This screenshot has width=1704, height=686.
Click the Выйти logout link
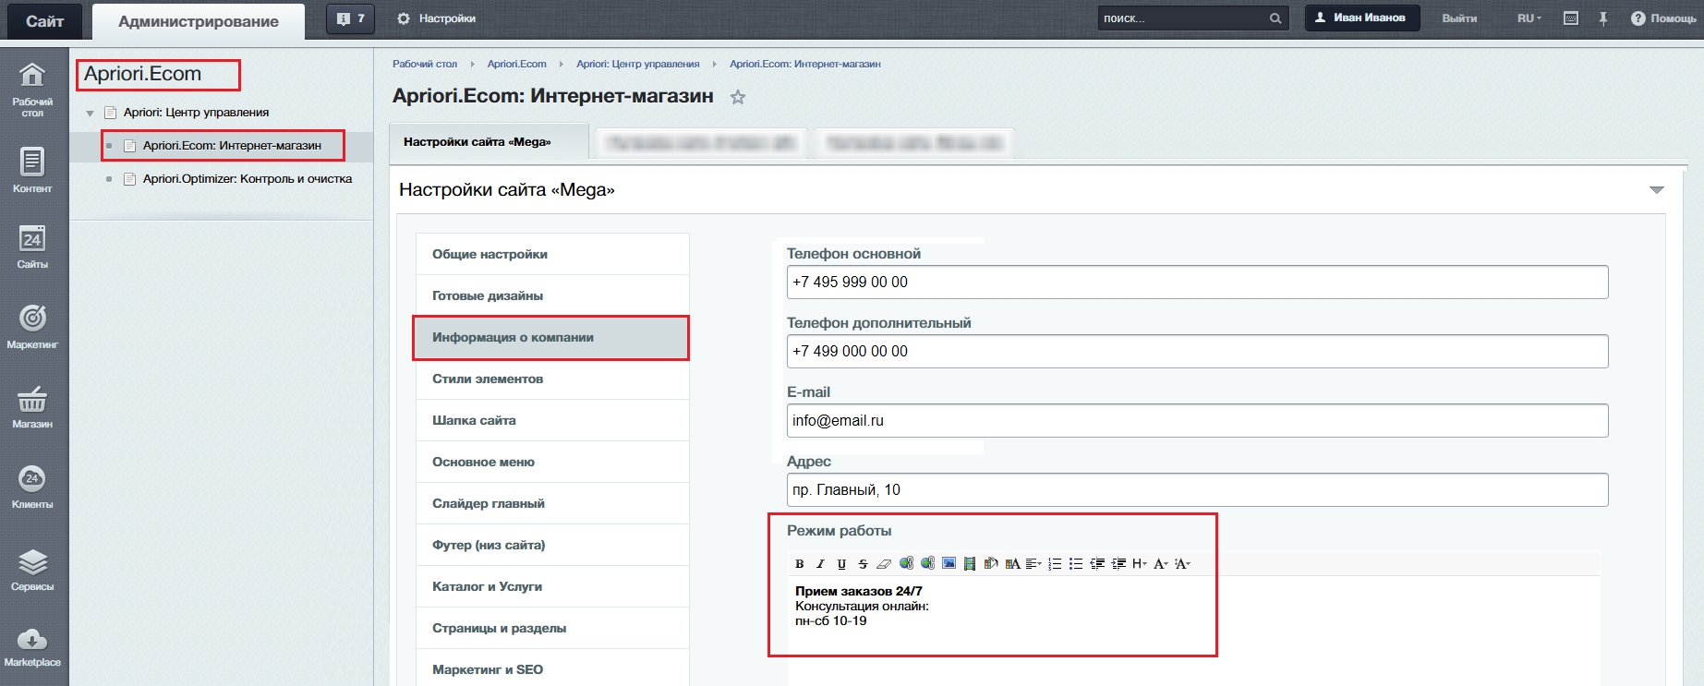[1459, 18]
